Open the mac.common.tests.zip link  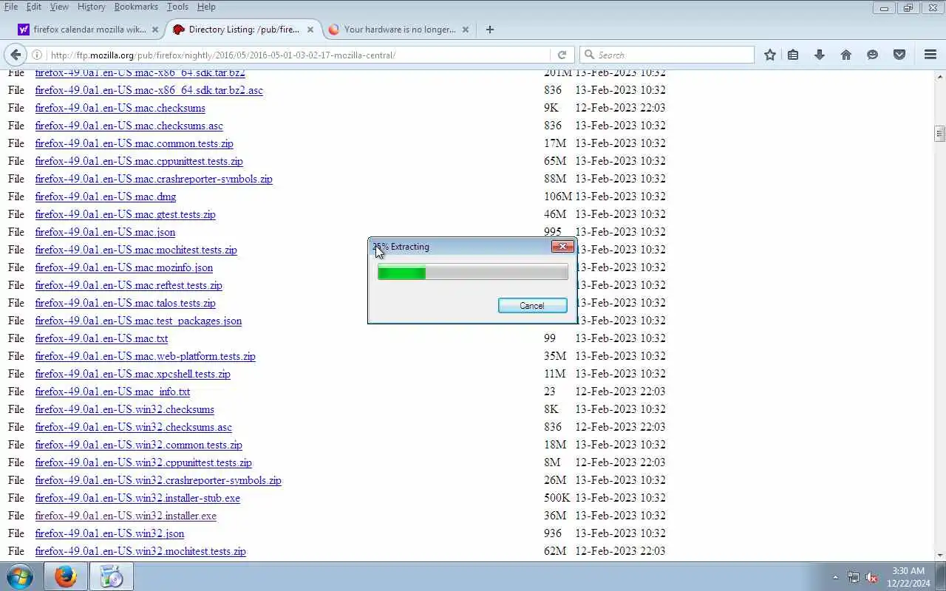click(x=135, y=143)
